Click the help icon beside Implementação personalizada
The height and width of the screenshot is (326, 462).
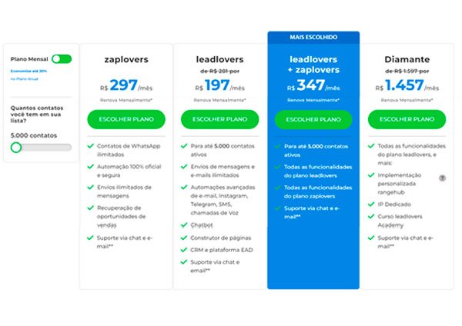point(442,178)
